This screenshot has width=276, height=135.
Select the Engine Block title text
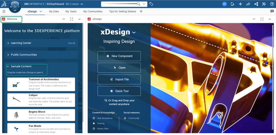tap(37, 112)
